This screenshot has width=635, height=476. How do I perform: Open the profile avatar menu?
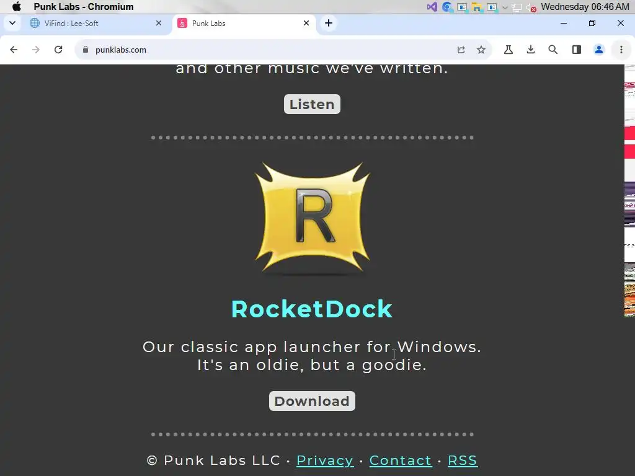(599, 50)
